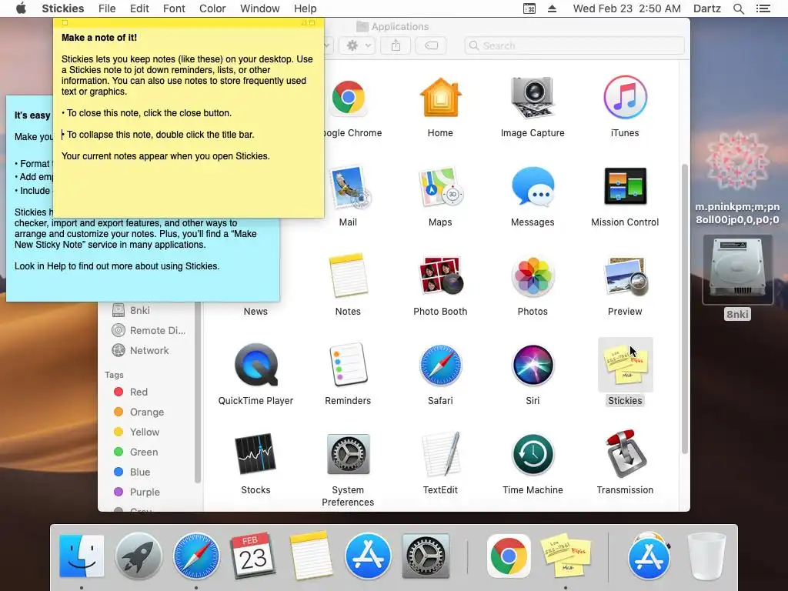The width and height of the screenshot is (788, 591).
Task: Click the Finder Edit Tags toolbar button
Action: pos(431,45)
